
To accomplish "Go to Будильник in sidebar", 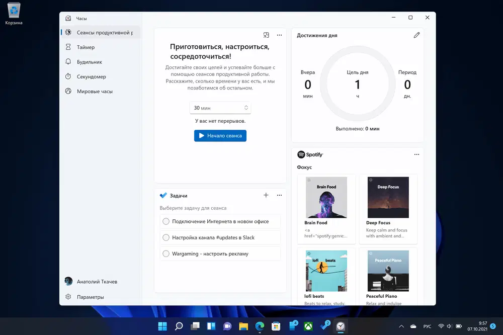I will point(101,62).
